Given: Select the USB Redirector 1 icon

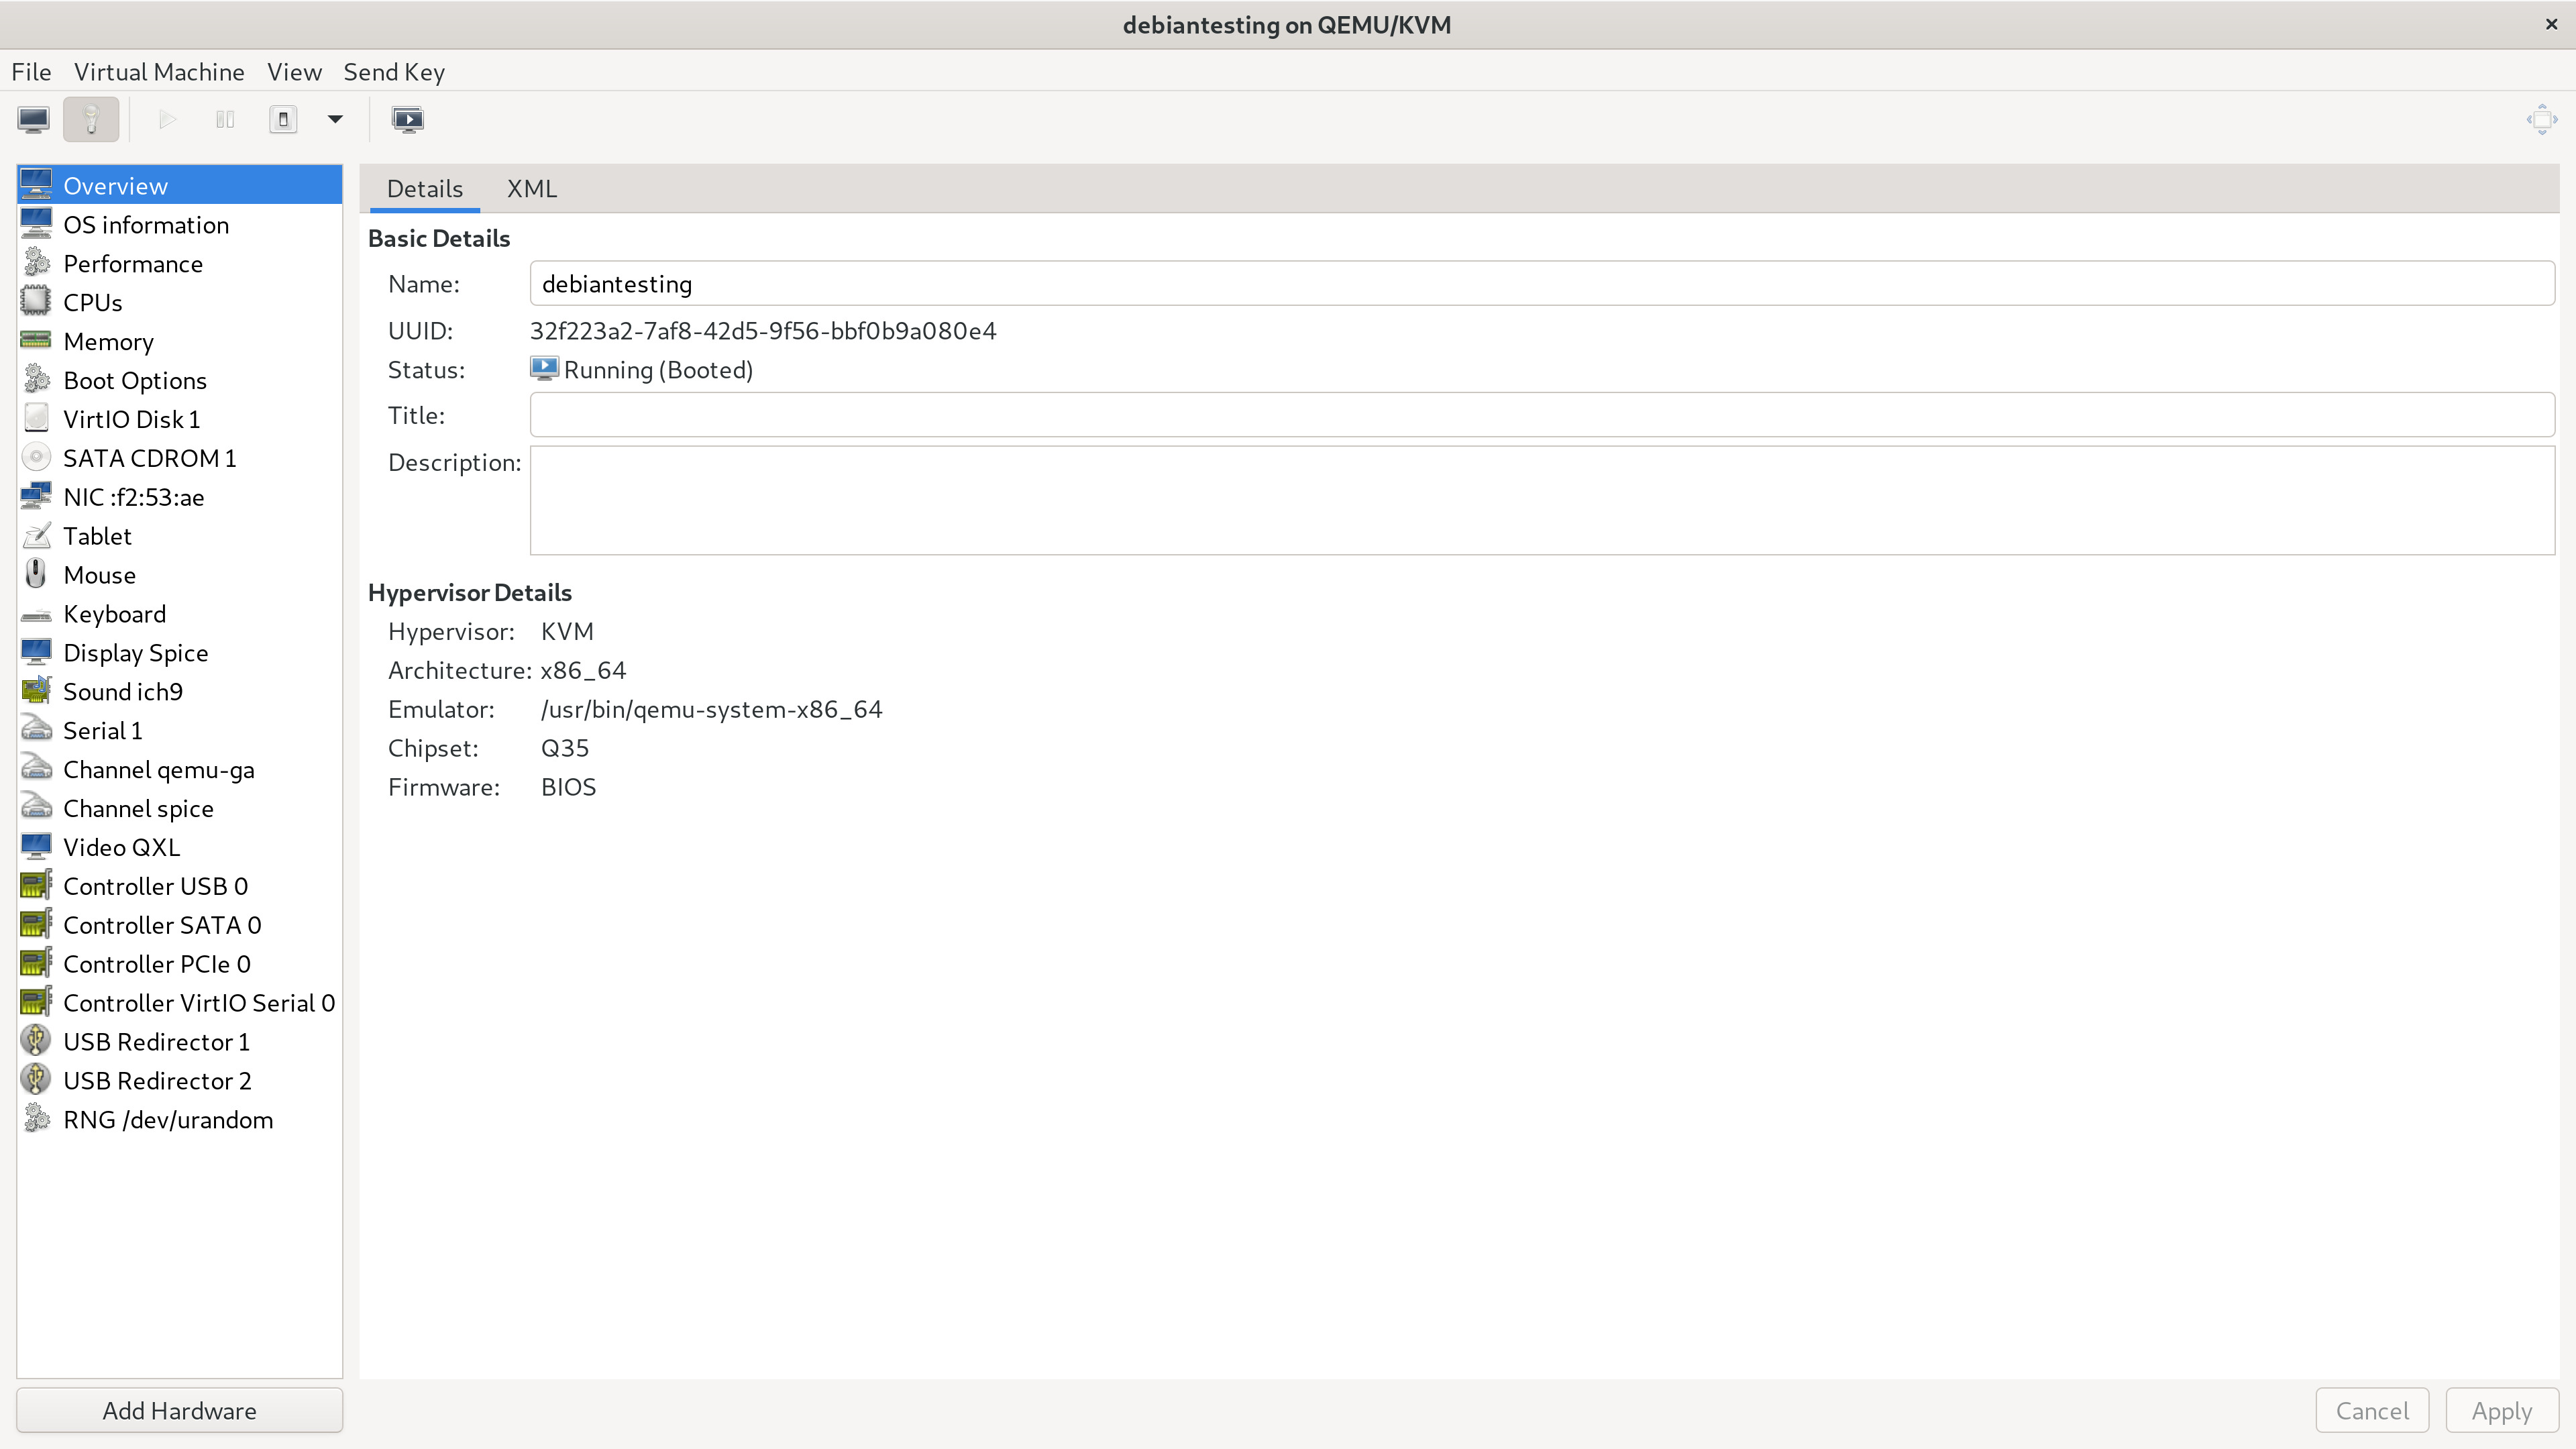Looking at the screenshot, I should (36, 1041).
